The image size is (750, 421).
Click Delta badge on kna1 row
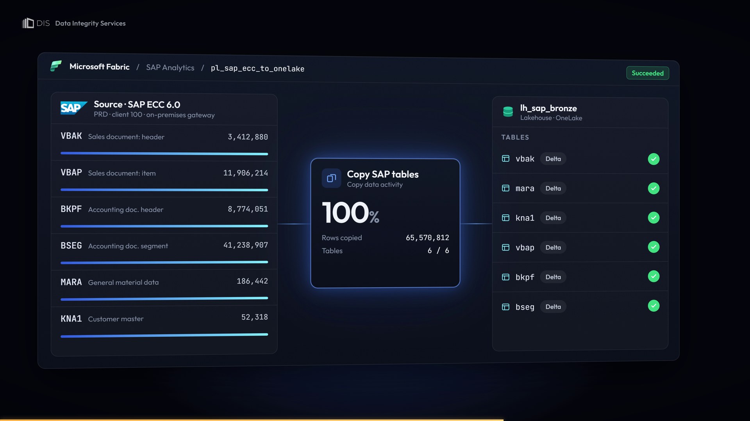pos(553,218)
